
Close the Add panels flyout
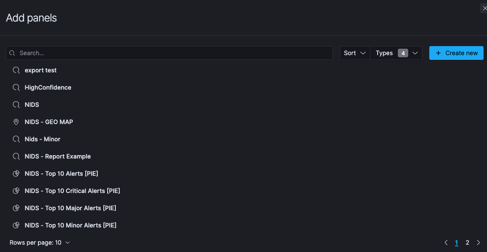484,8
